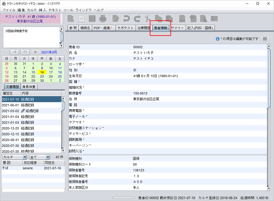Click the paste clipboard toolbar icon
The width and height of the screenshot is (274, 201).
pyautogui.click(x=169, y=19)
